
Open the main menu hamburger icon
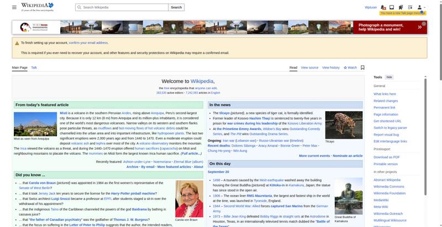(14, 7)
